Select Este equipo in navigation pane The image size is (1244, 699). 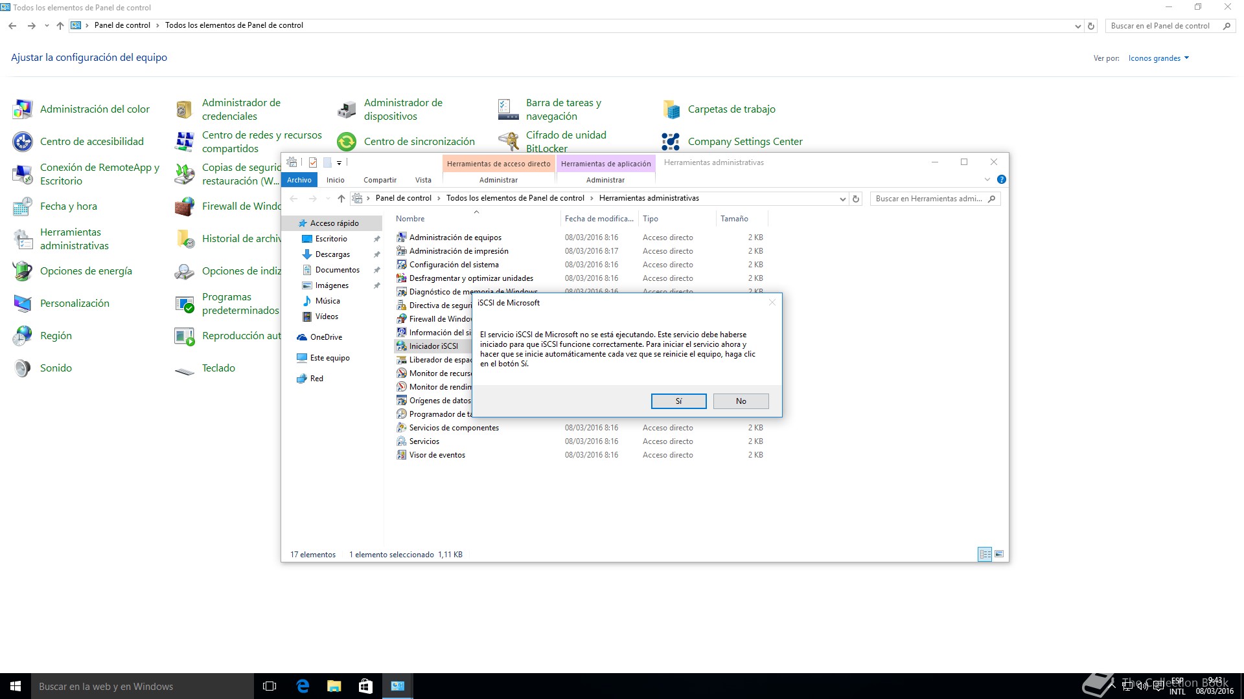coord(329,358)
